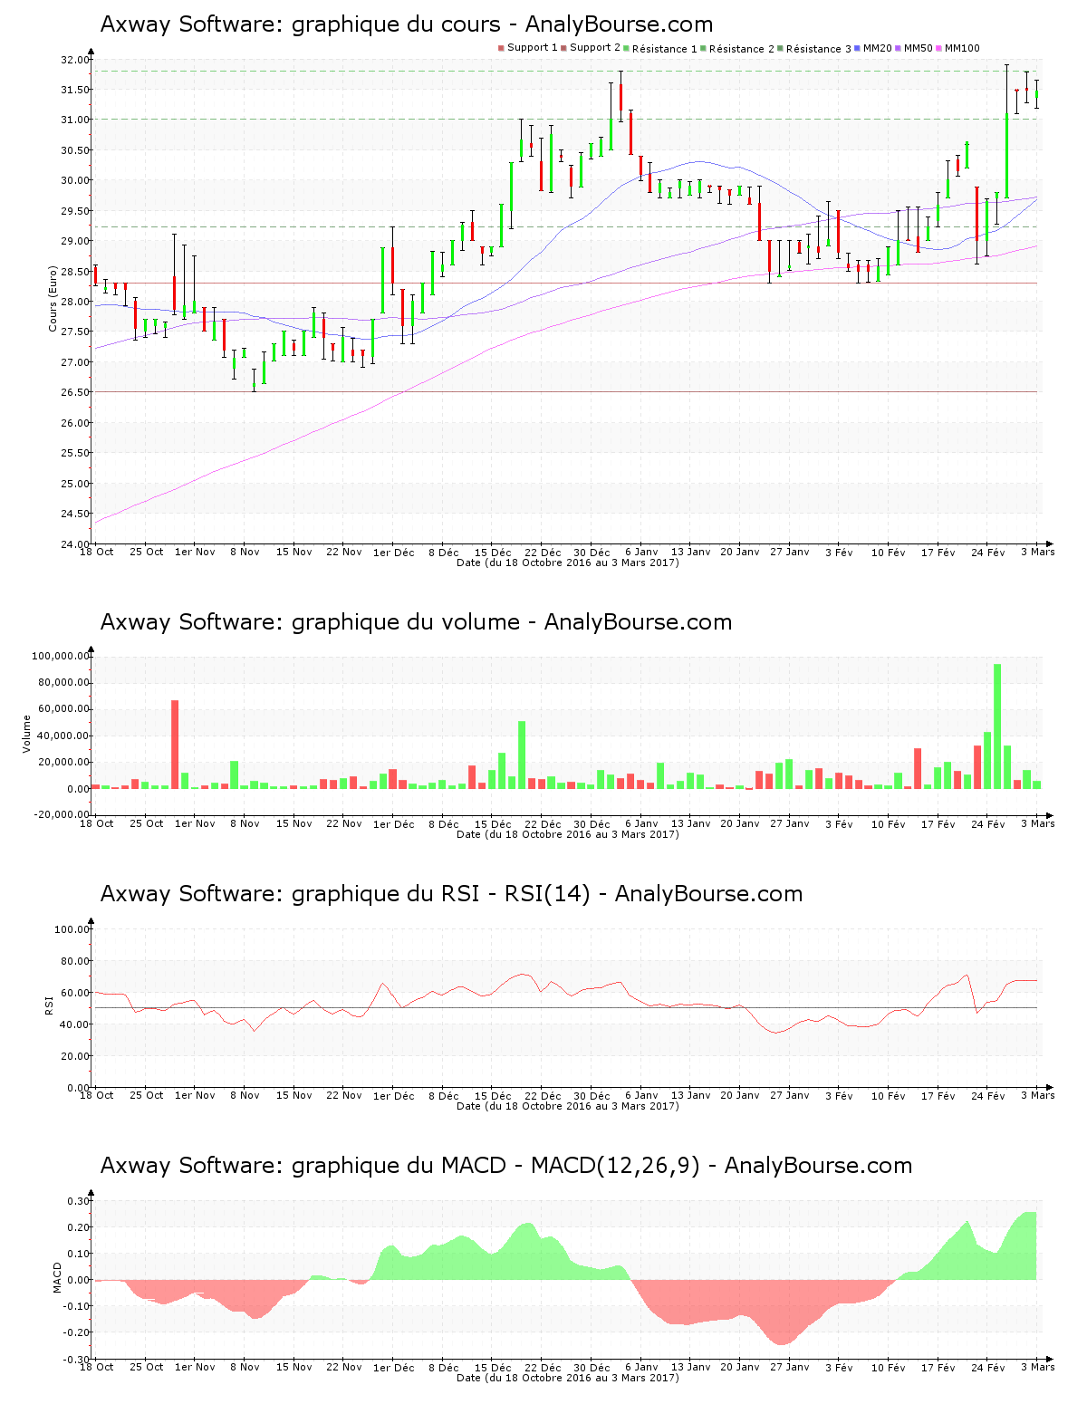Click the 'graphique du MACD - MACD(12,26,9)' title
The image size is (1087, 1404).
[x=506, y=1166]
